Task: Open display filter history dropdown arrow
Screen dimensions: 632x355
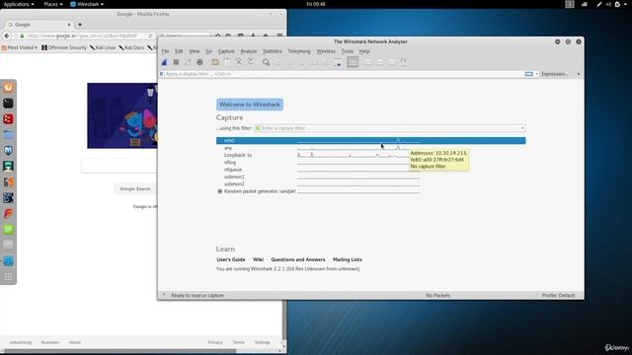Action: click(x=536, y=74)
